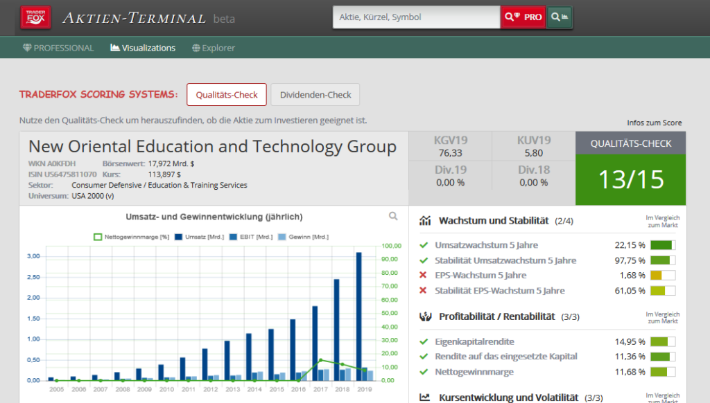Run the PRO stock search

click(x=523, y=17)
